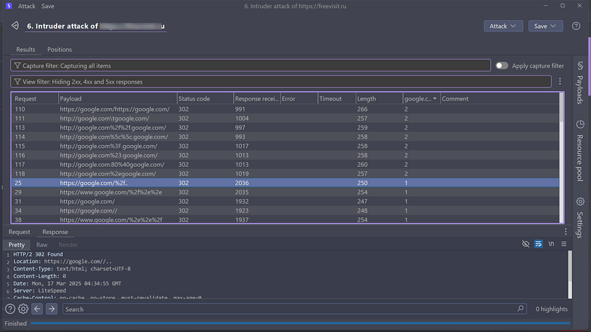Click the Capture filter funnel icon
The width and height of the screenshot is (591, 332).
click(18, 65)
